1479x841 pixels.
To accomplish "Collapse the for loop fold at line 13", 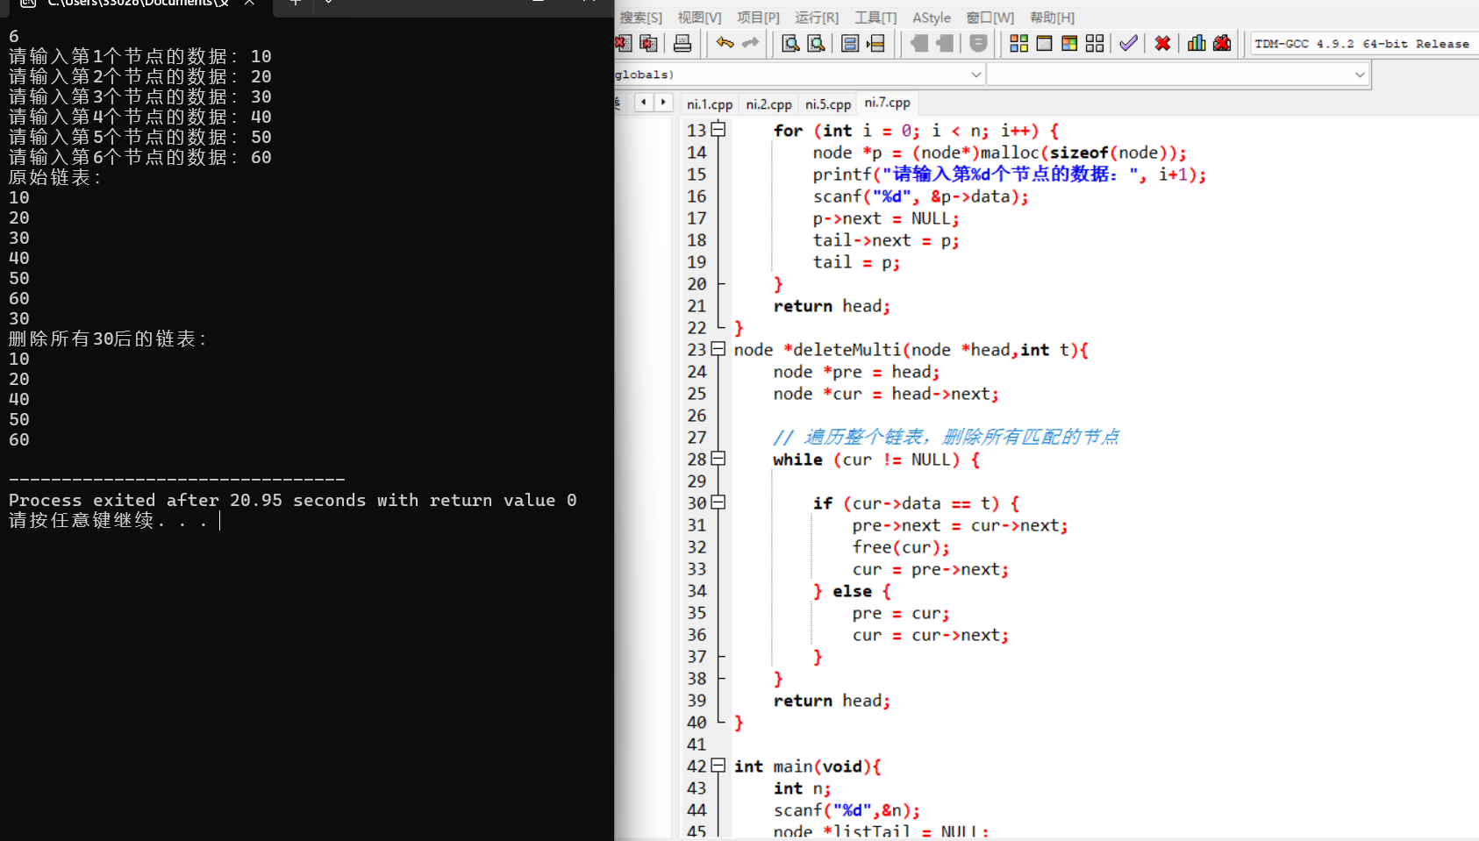I will [x=718, y=130].
